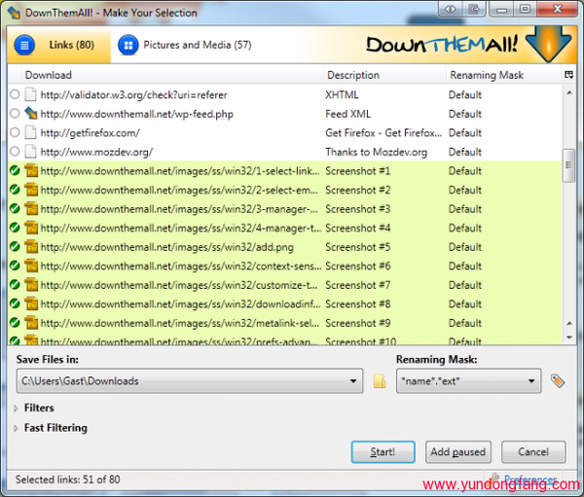This screenshot has height=497, width=584.
Task: Uncheck the Screenshot #5 add.png download
Action: pyautogui.click(x=15, y=247)
